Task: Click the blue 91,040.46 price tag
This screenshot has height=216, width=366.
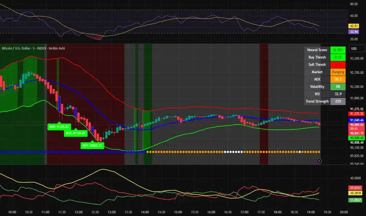Action: point(357,120)
